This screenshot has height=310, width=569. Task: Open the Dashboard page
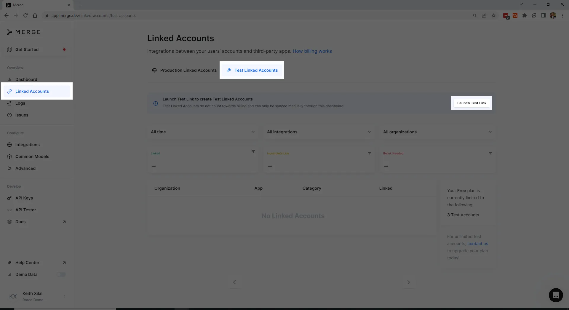point(36,79)
